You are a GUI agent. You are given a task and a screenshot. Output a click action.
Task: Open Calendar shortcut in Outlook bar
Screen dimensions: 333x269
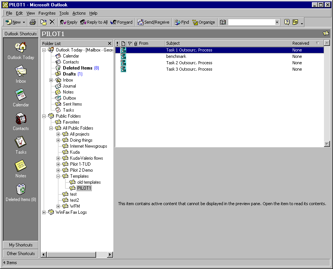pos(21,98)
